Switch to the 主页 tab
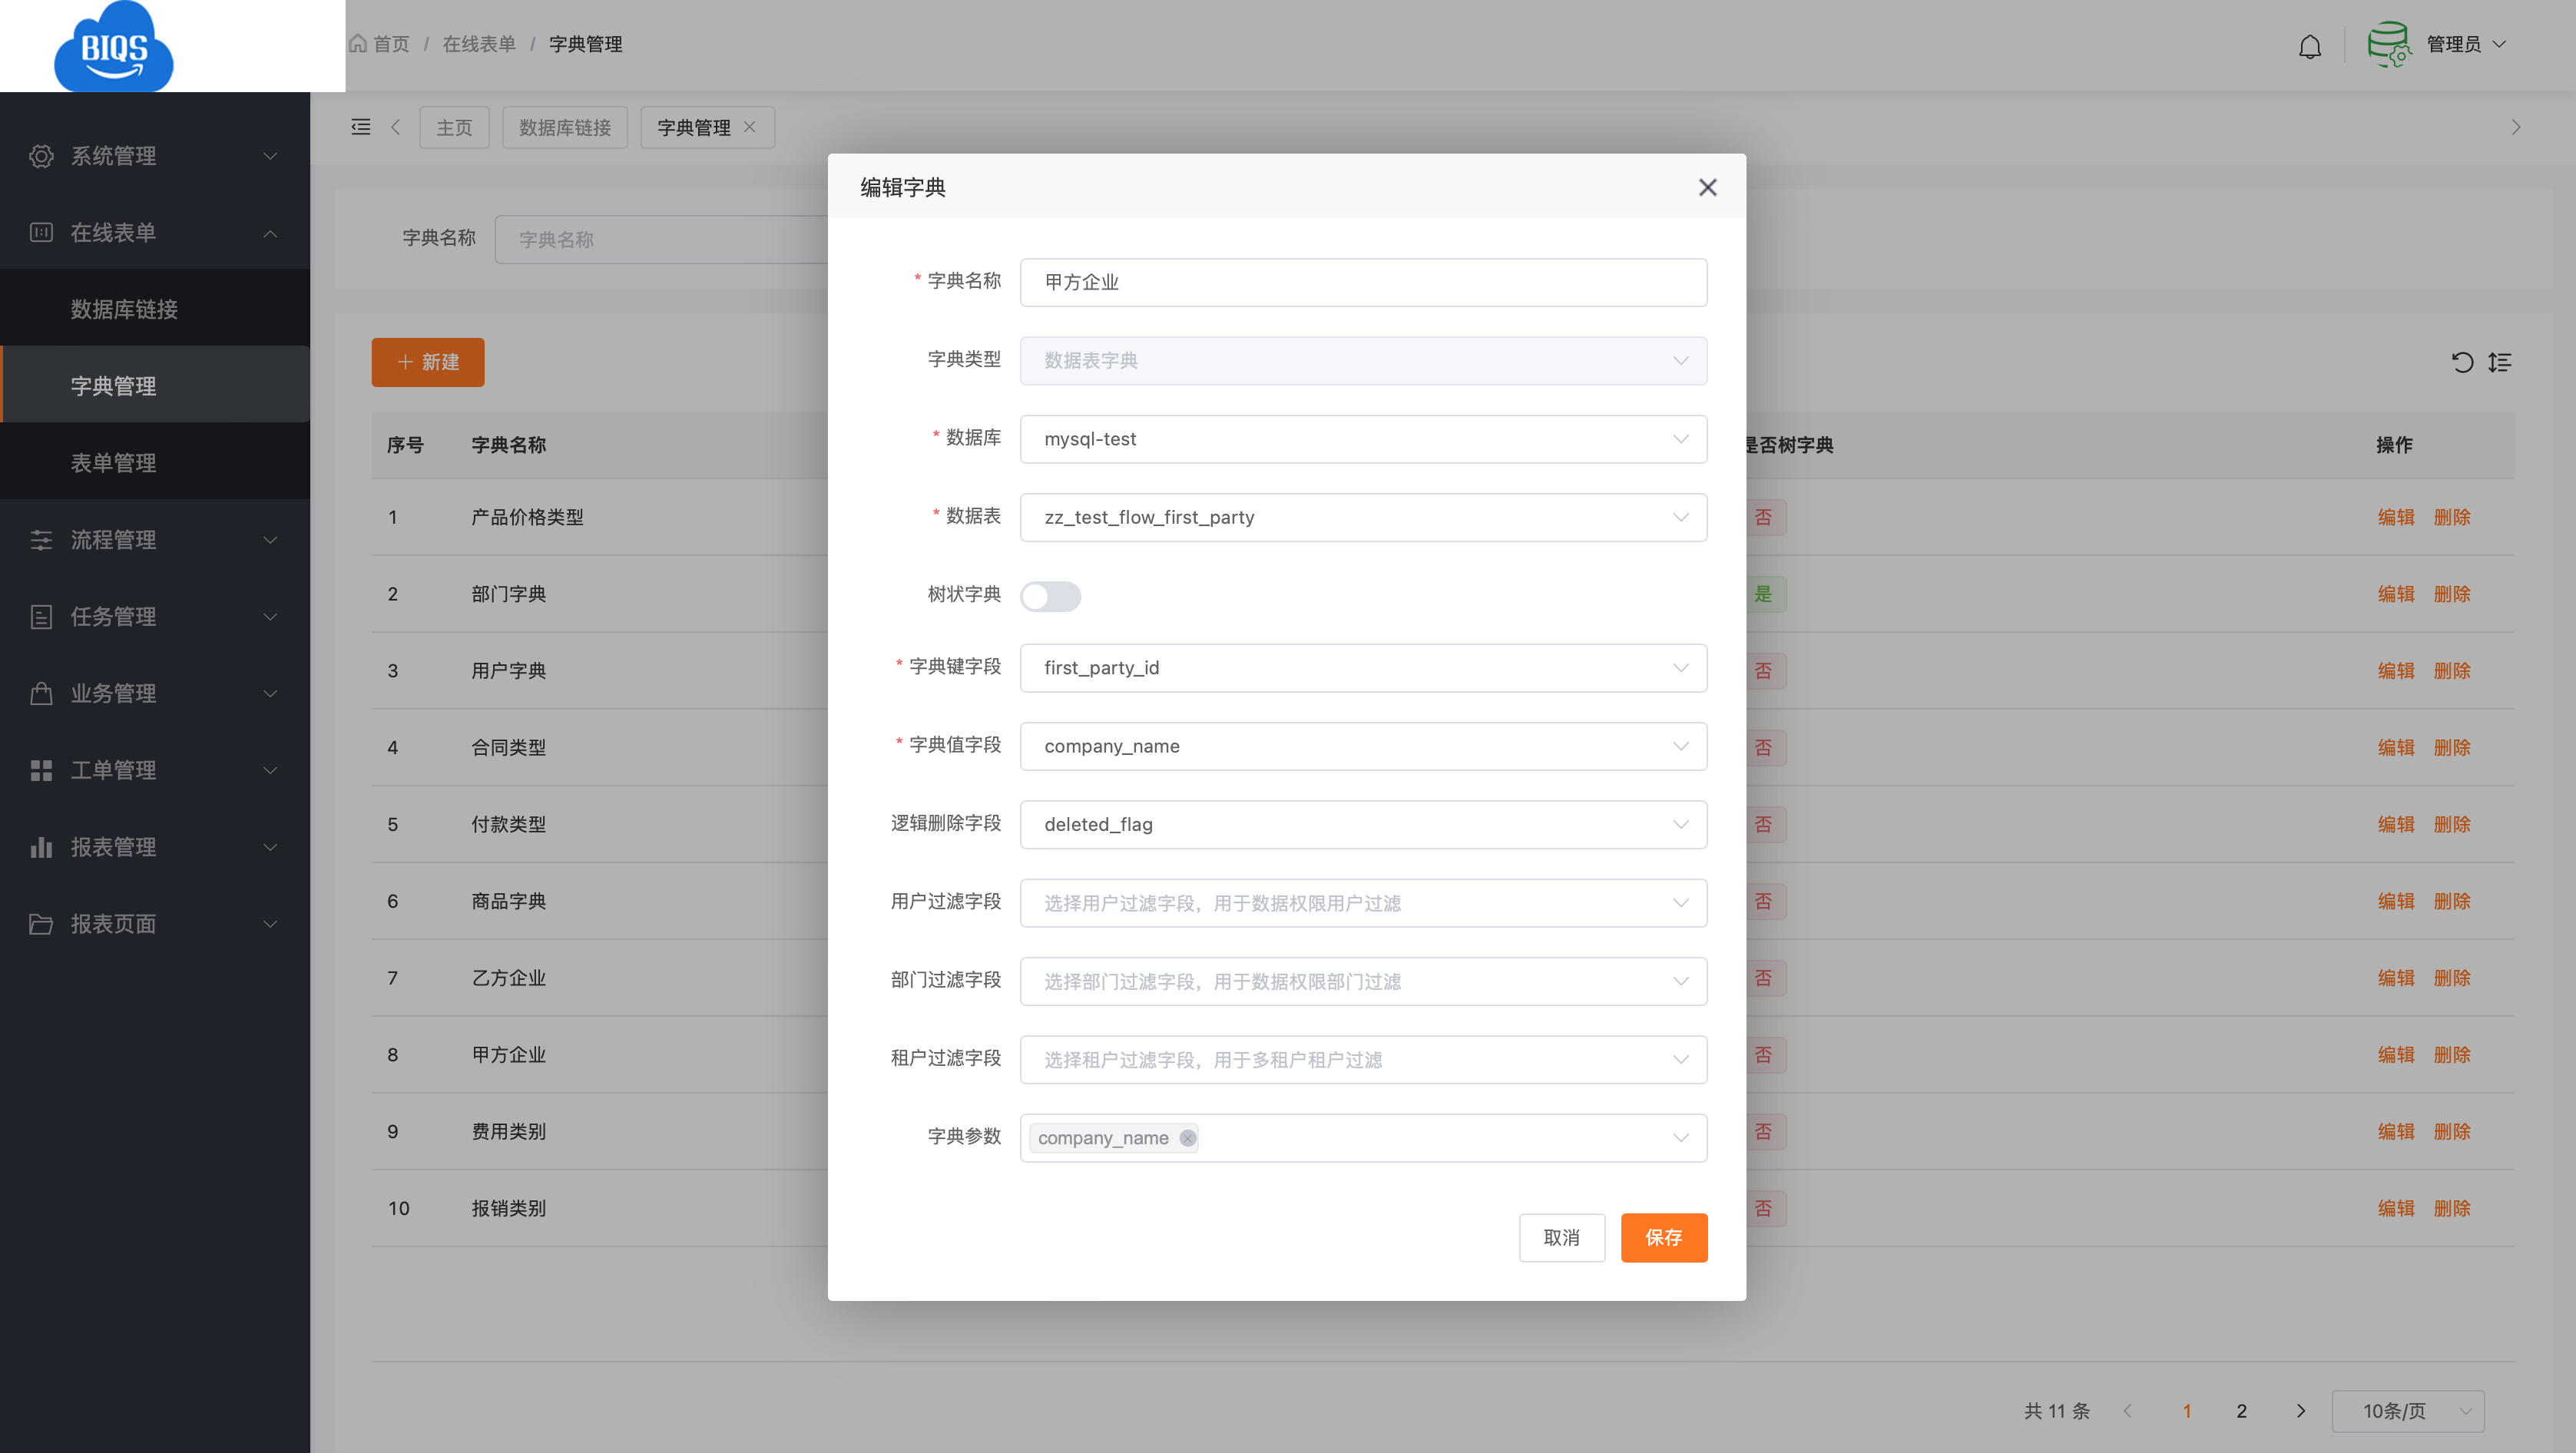 (454, 127)
